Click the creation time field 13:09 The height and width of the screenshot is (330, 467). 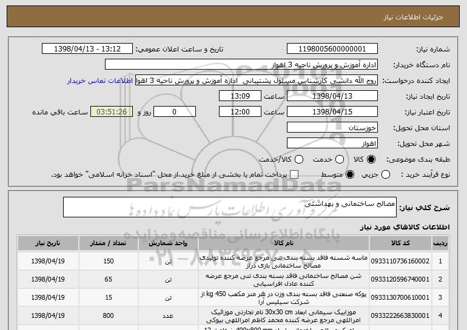(240, 96)
